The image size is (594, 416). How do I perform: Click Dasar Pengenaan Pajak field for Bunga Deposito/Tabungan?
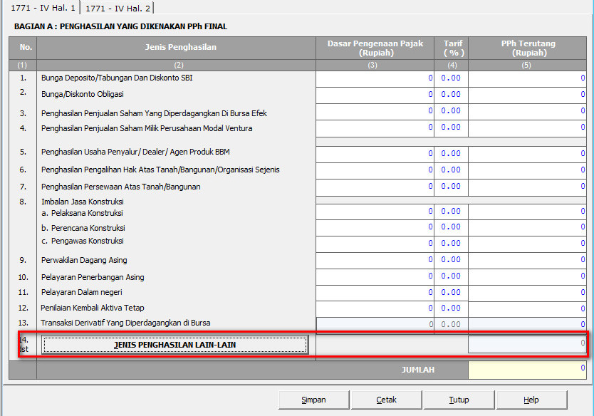pos(375,79)
